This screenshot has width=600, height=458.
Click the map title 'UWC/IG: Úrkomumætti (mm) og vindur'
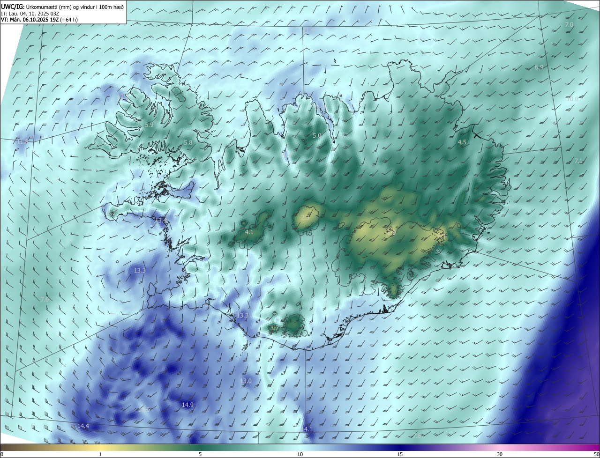(63, 7)
